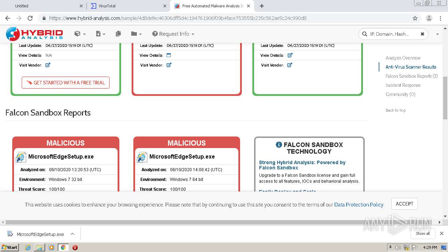Go forward in browser history
This screenshot has height=252, width=448.
pyautogui.click(x=19, y=18)
